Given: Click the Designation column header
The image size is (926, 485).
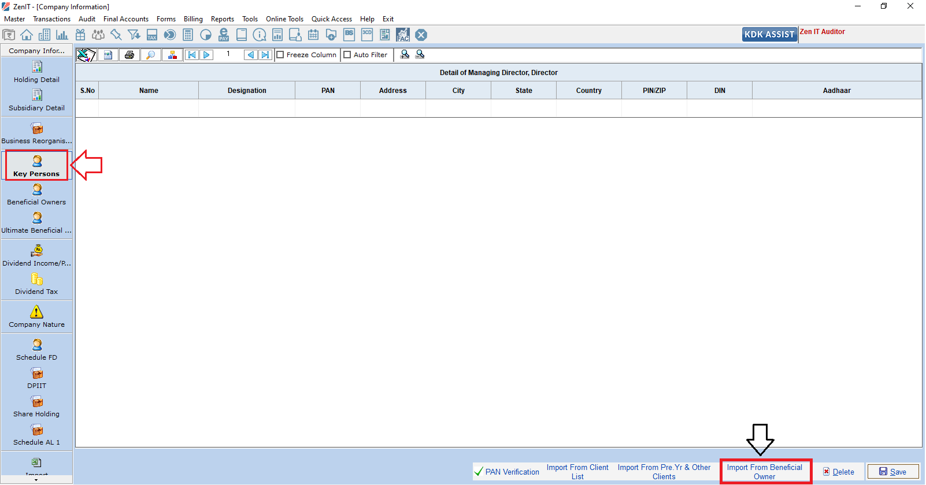Looking at the screenshot, I should point(247,91).
